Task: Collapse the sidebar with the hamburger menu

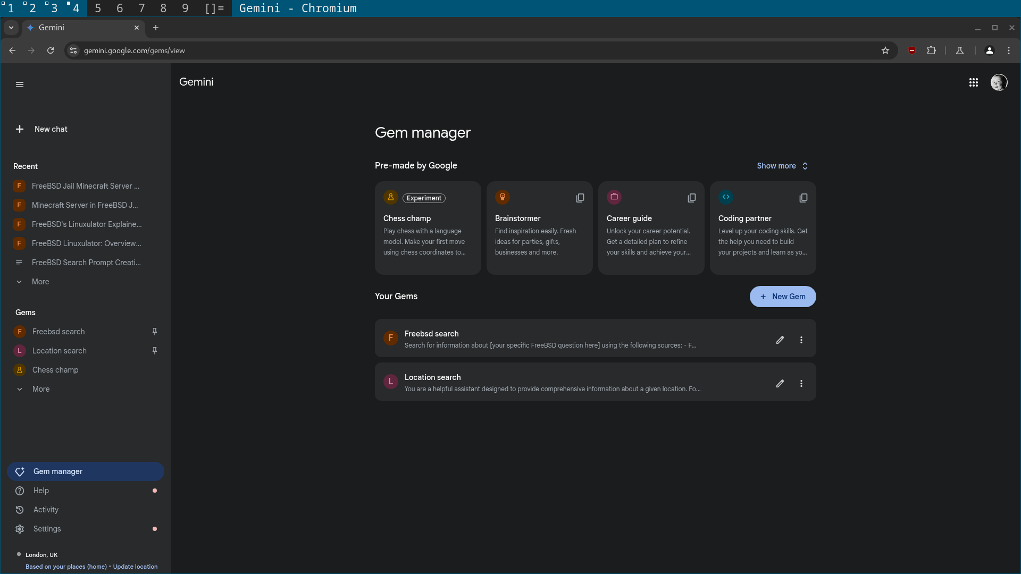Action: coord(20,85)
